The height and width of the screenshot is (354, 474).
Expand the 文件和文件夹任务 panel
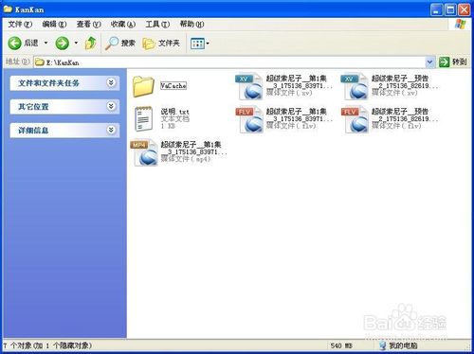[x=64, y=83]
